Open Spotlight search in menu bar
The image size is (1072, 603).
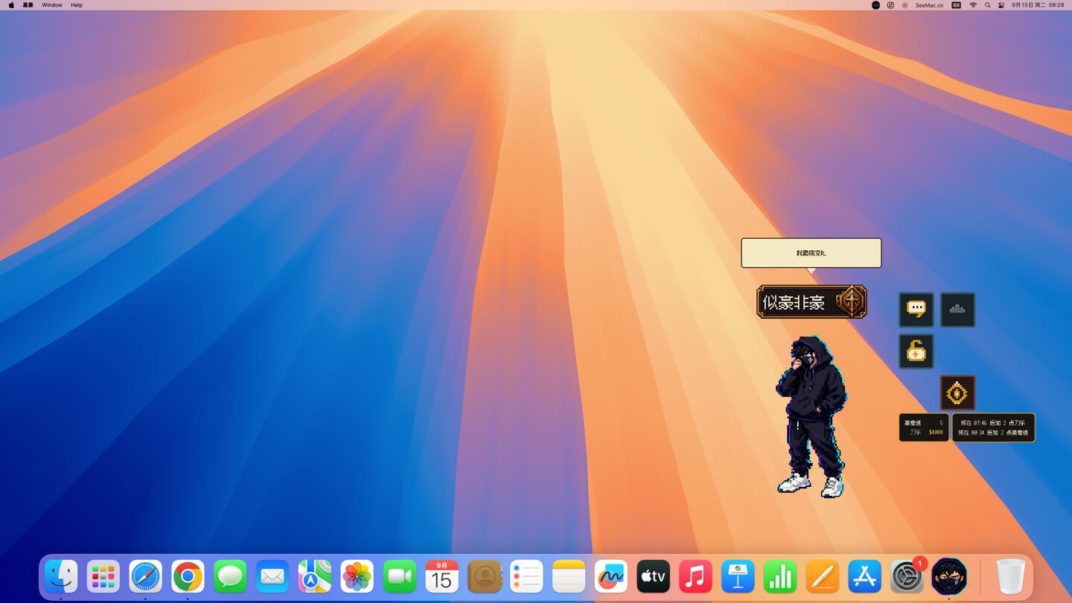[988, 5]
